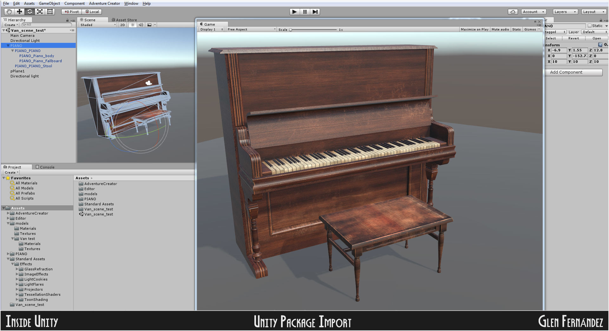Open the Shaded draw mode dropdown
This screenshot has width=609, height=331.
coord(98,25)
